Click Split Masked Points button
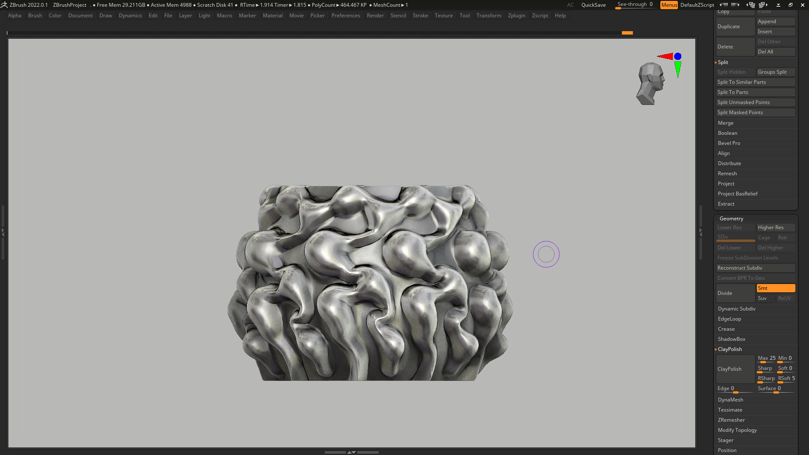The image size is (809, 455). click(755, 112)
